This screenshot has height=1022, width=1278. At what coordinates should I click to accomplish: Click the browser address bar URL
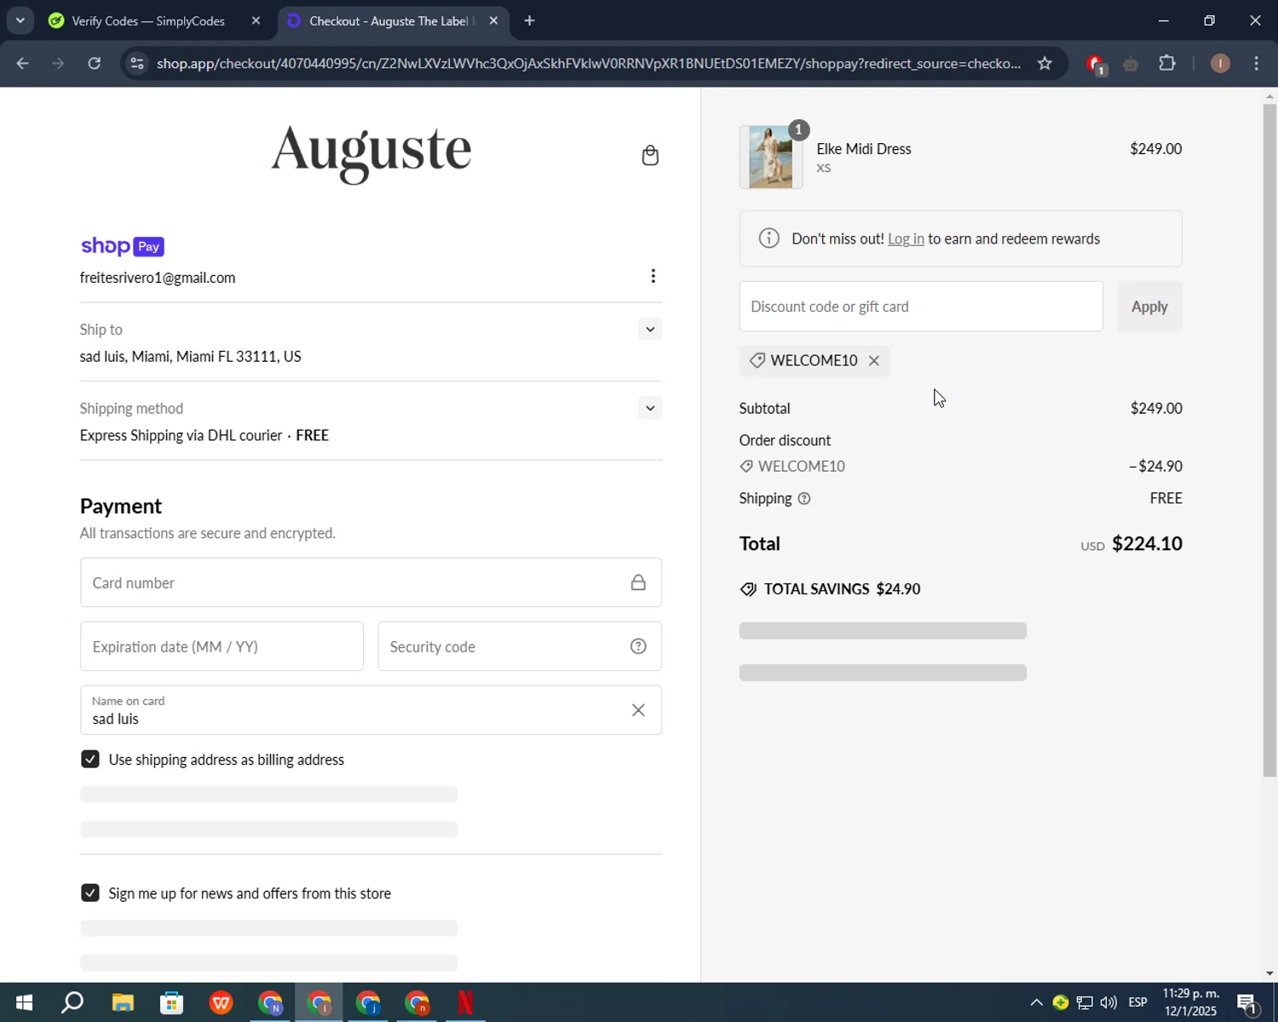tap(588, 63)
